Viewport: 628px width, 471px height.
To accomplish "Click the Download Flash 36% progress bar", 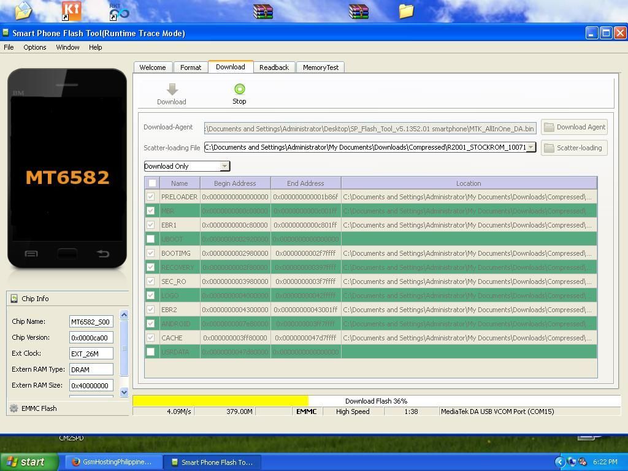I will 376,400.
